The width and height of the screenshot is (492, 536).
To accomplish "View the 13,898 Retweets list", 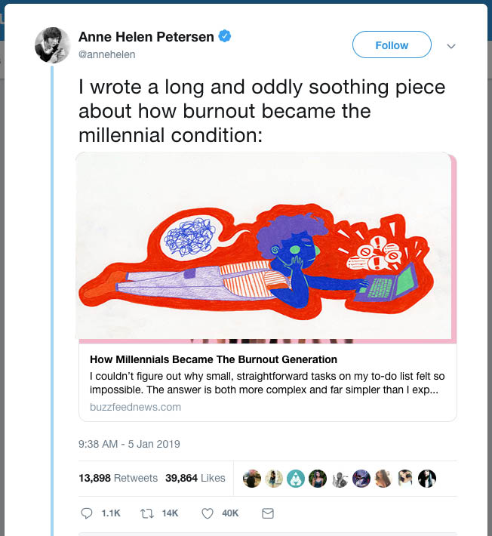I will click(118, 478).
